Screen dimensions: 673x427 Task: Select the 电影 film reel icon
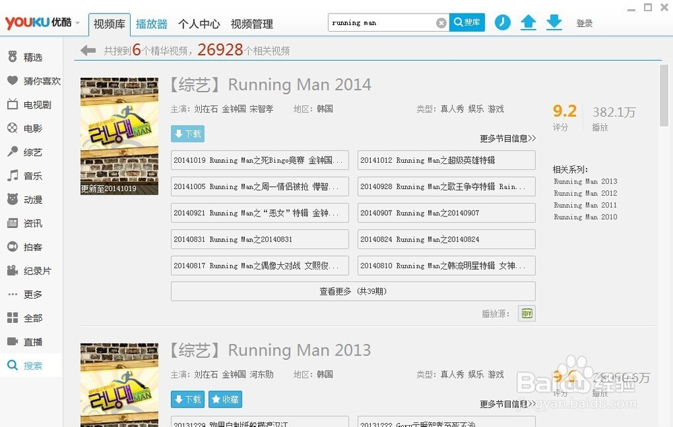coord(12,128)
